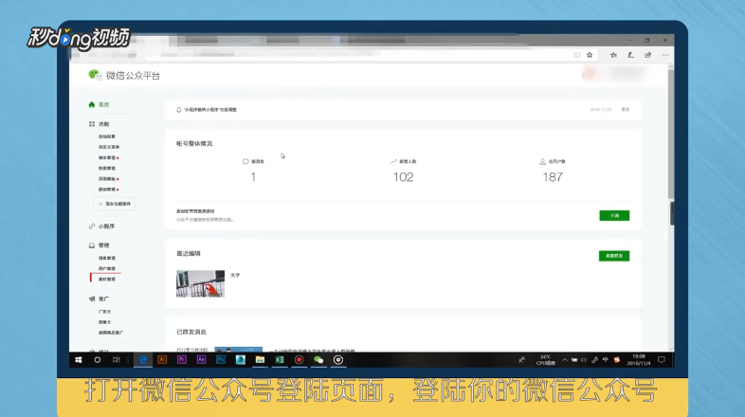745x417 pixels.
Task: Open File Explorer from the taskbar
Action: click(x=260, y=360)
